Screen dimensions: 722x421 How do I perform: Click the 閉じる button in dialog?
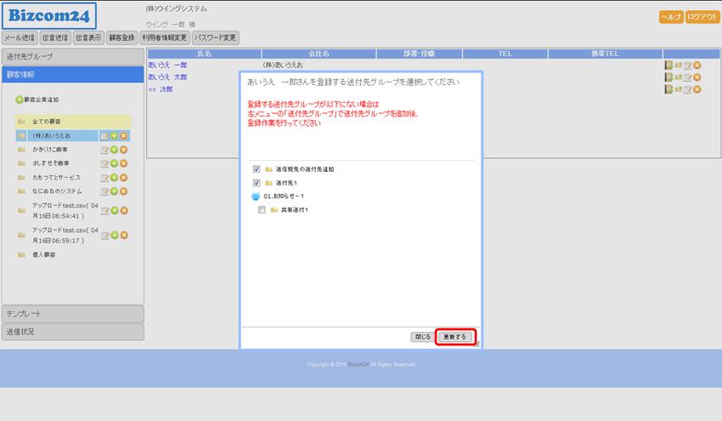[x=422, y=337]
